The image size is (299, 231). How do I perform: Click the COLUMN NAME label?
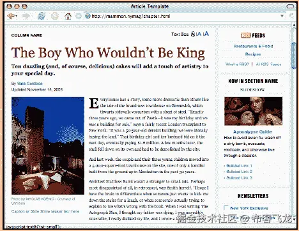(x=27, y=35)
